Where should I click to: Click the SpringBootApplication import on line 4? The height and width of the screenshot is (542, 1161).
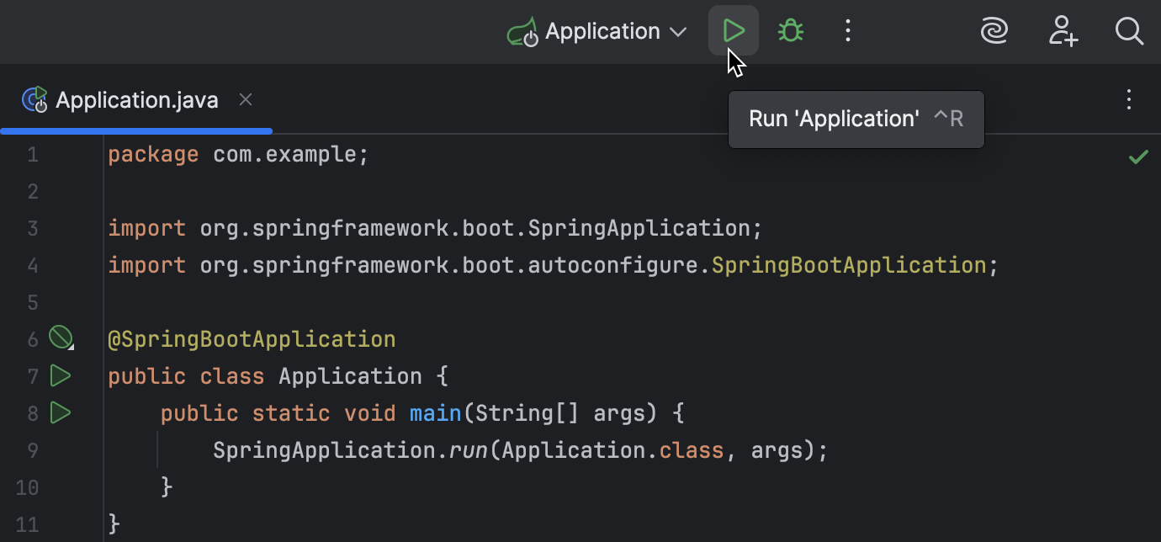(847, 264)
